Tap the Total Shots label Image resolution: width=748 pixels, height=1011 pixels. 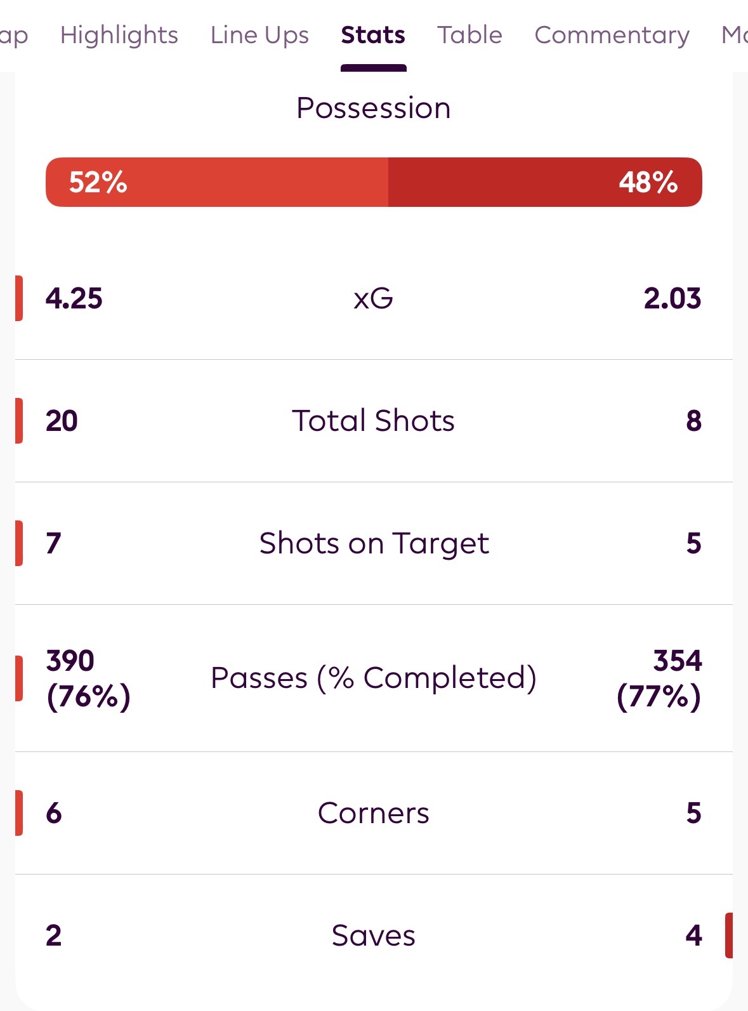[374, 421]
